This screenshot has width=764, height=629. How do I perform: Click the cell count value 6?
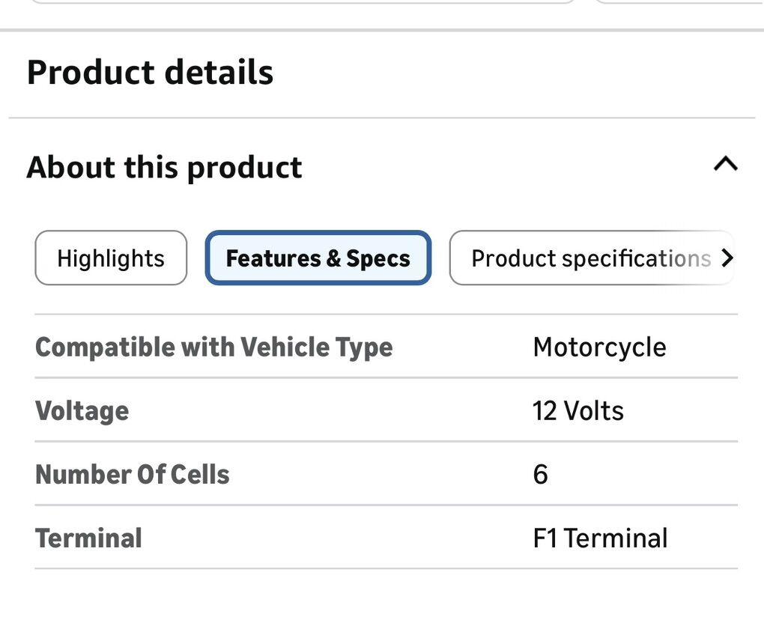[540, 475]
